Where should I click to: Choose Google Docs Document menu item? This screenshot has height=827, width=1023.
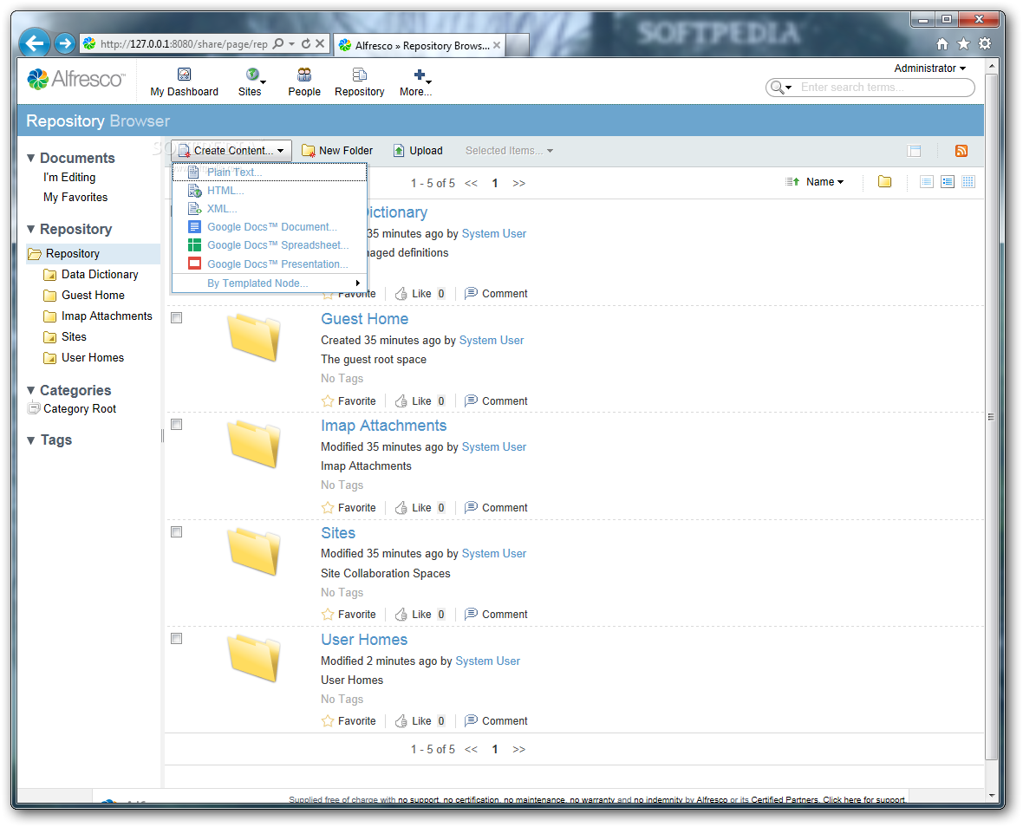pyautogui.click(x=270, y=227)
